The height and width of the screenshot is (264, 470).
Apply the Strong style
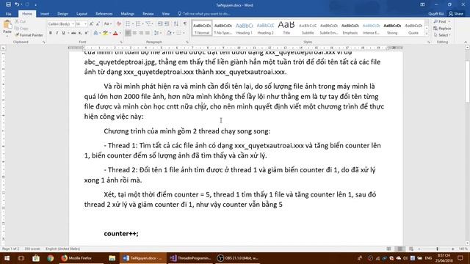[392, 28]
